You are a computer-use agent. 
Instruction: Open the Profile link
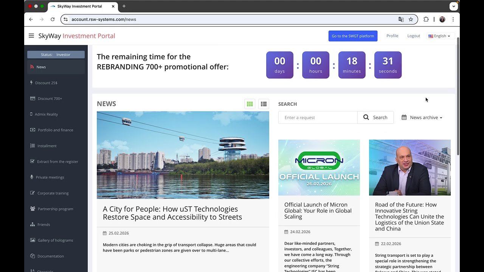(x=392, y=36)
